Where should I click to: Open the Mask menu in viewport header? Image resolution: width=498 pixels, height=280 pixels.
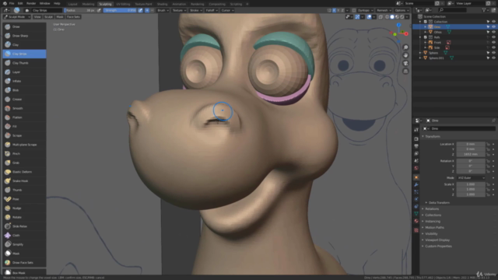coord(60,17)
